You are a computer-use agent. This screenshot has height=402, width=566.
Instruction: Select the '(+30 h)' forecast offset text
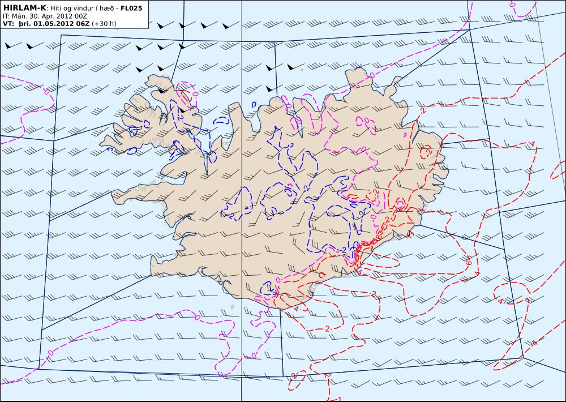click(104, 24)
